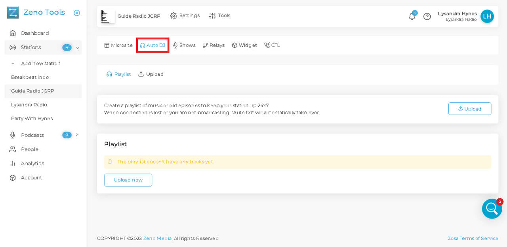Click the Guide Radio JGRP header title
Viewport: 507px width, 247px height.
click(139, 16)
